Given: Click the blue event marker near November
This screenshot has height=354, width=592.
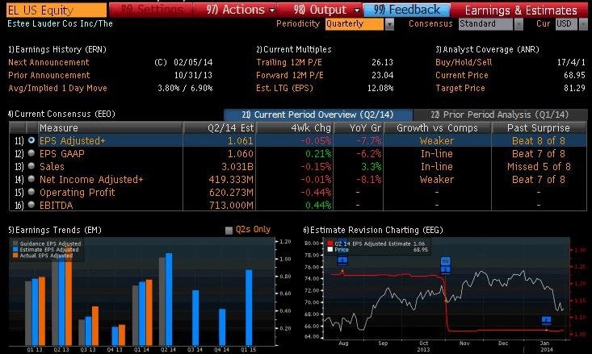Looking at the screenshot, I should (446, 265).
